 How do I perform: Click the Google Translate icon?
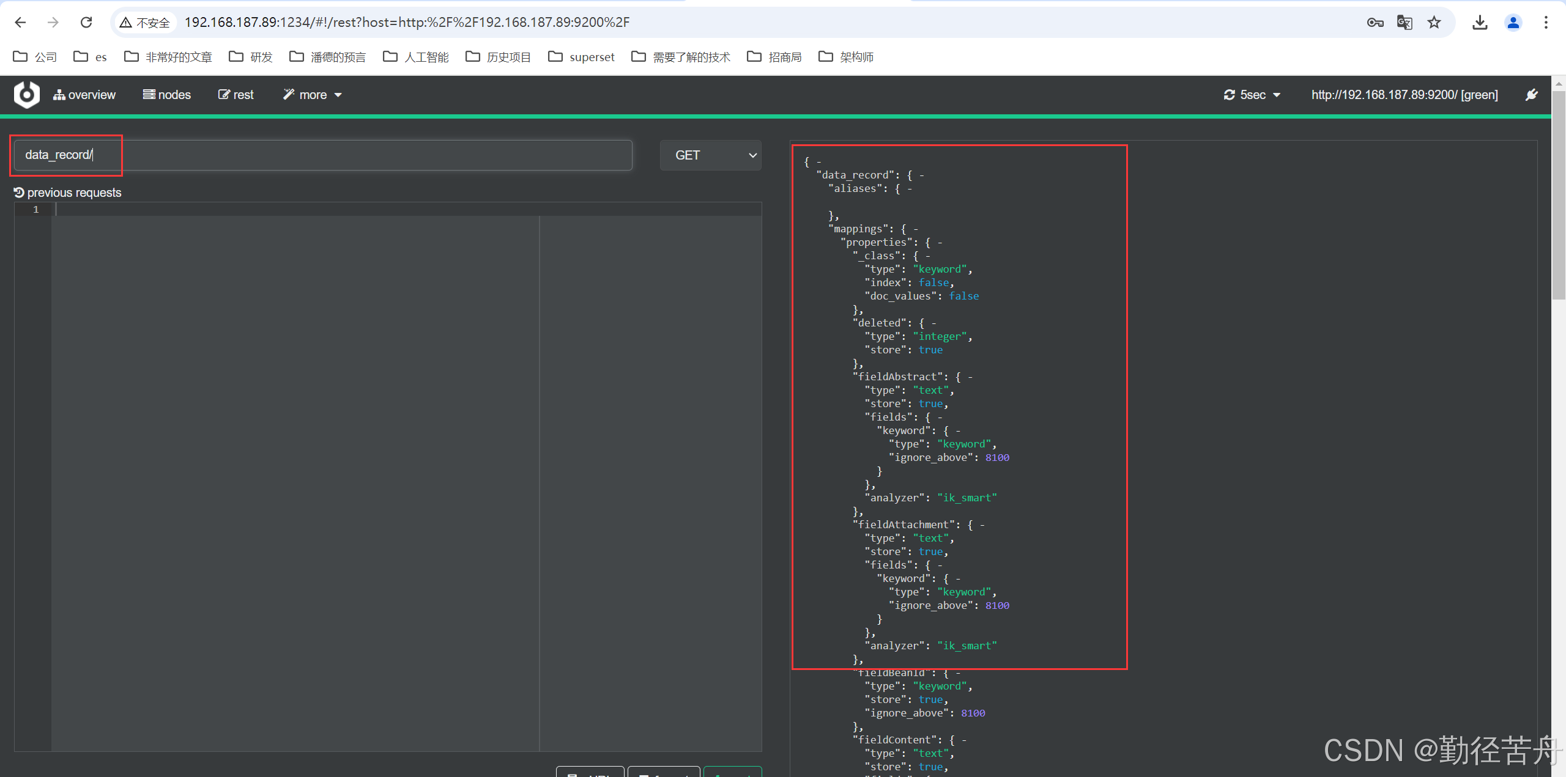1405,23
